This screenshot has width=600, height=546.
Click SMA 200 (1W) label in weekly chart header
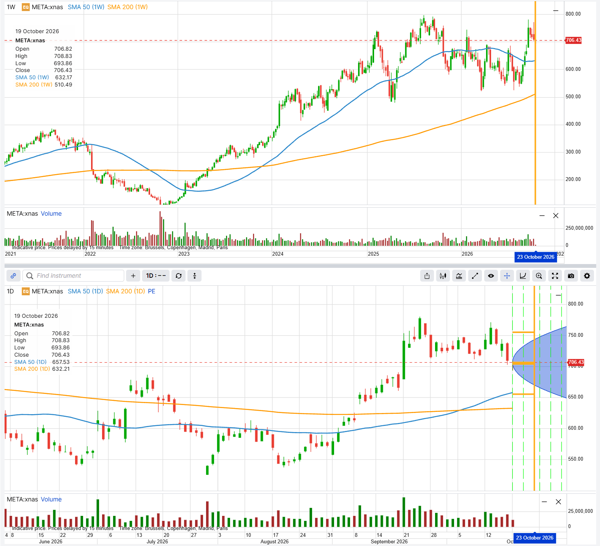pos(128,7)
